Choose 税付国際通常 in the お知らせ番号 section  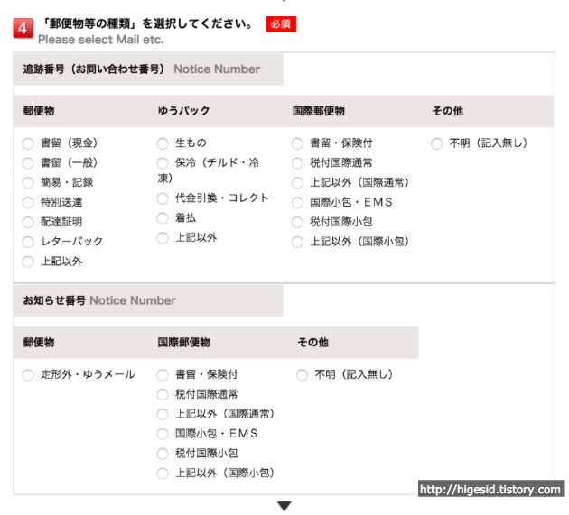[x=163, y=394]
